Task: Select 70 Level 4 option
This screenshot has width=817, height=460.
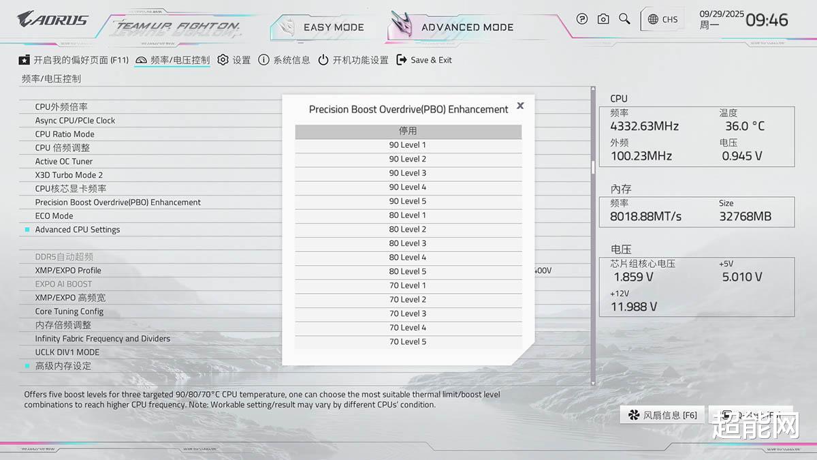Action: (x=408, y=328)
